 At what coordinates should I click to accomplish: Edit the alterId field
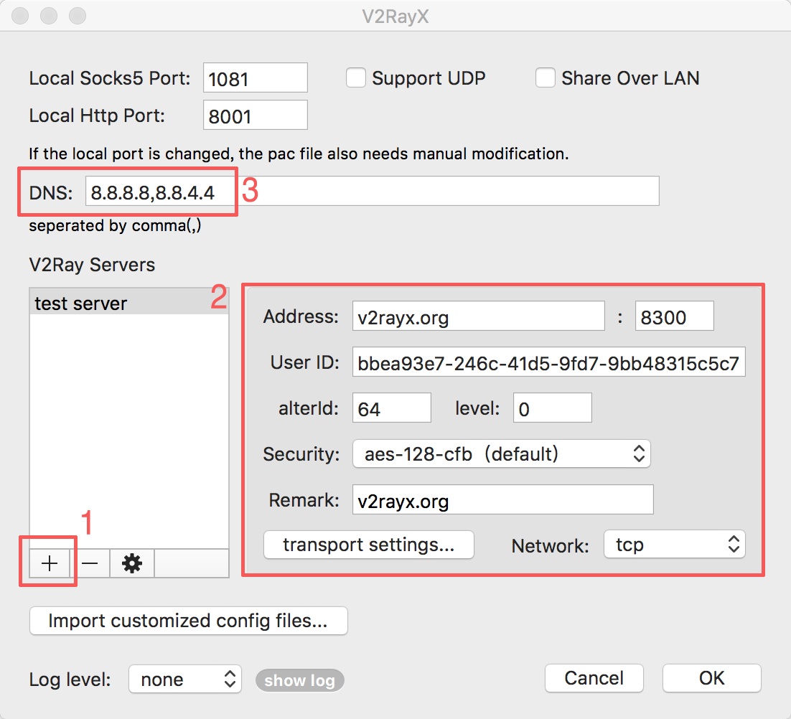click(391, 408)
